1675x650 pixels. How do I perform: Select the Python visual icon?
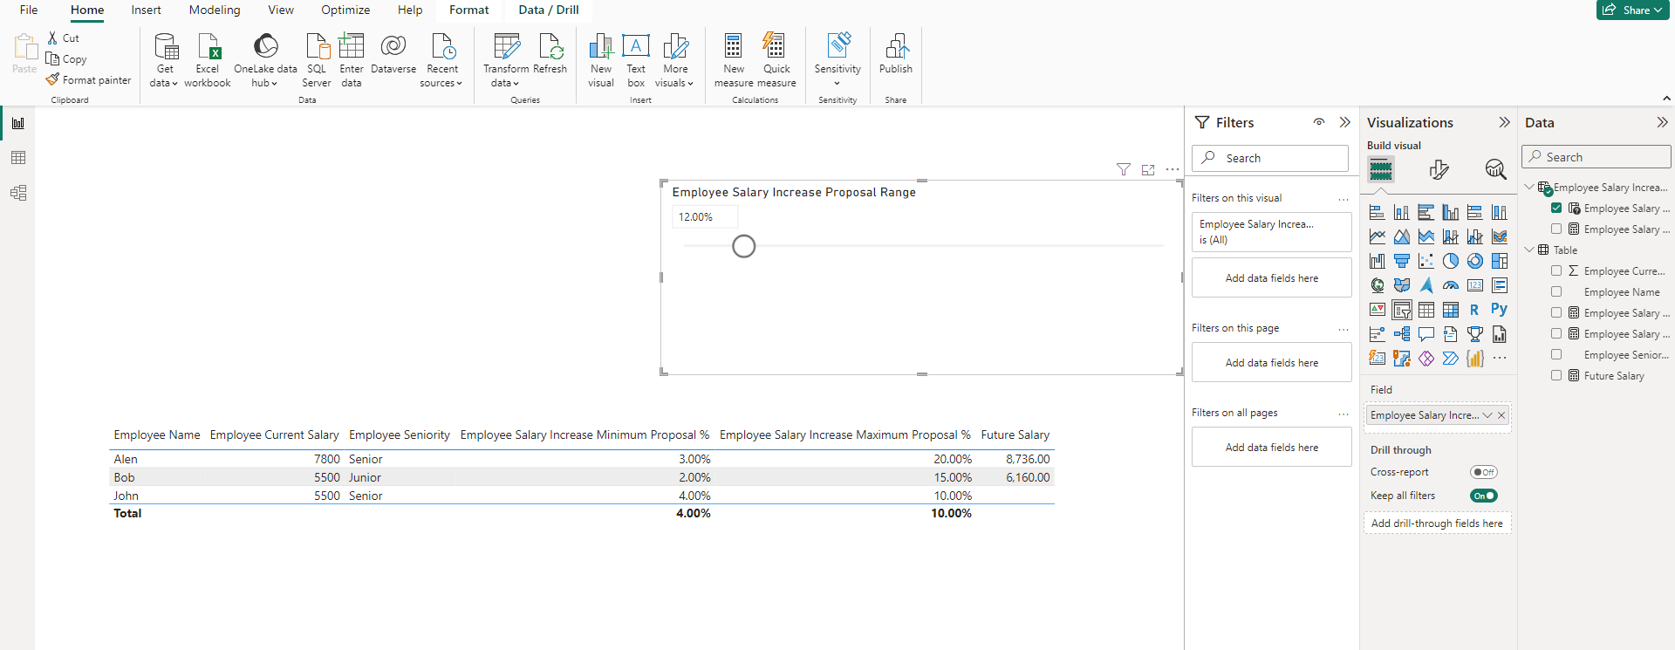pos(1499,309)
